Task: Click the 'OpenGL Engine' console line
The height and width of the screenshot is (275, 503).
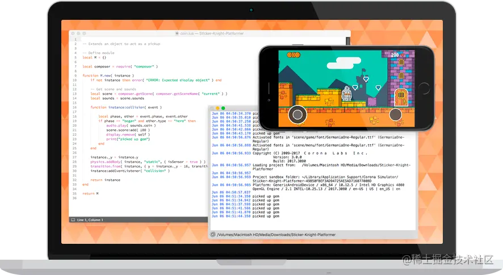Action: click(326, 189)
